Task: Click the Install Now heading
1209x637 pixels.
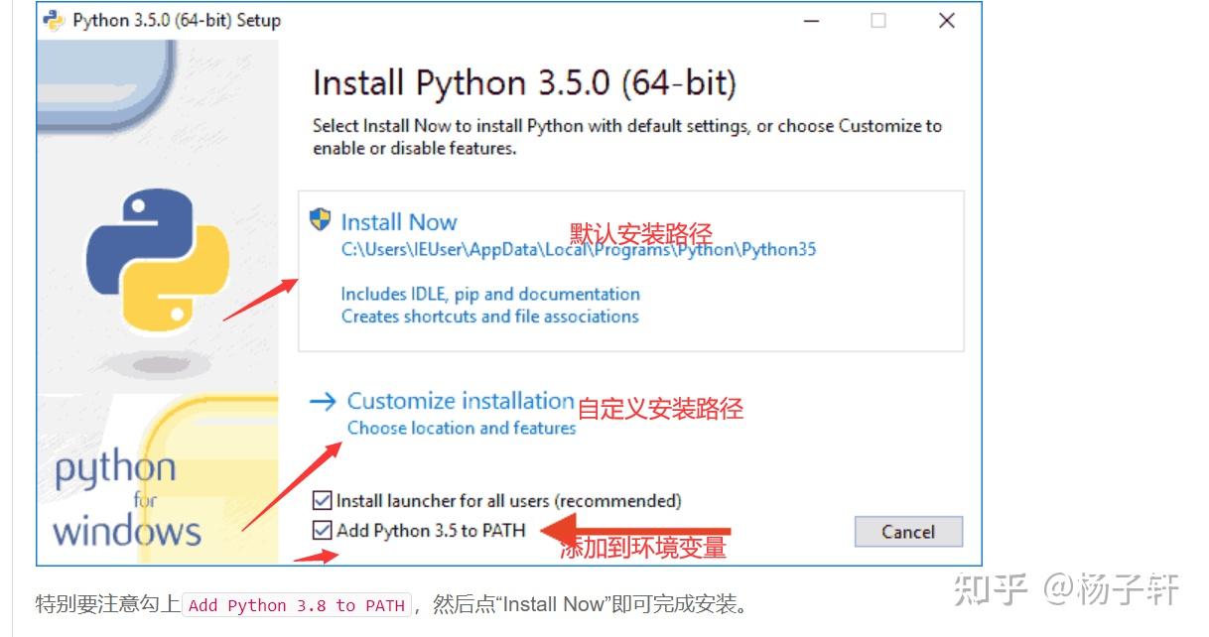Action: pos(399,222)
